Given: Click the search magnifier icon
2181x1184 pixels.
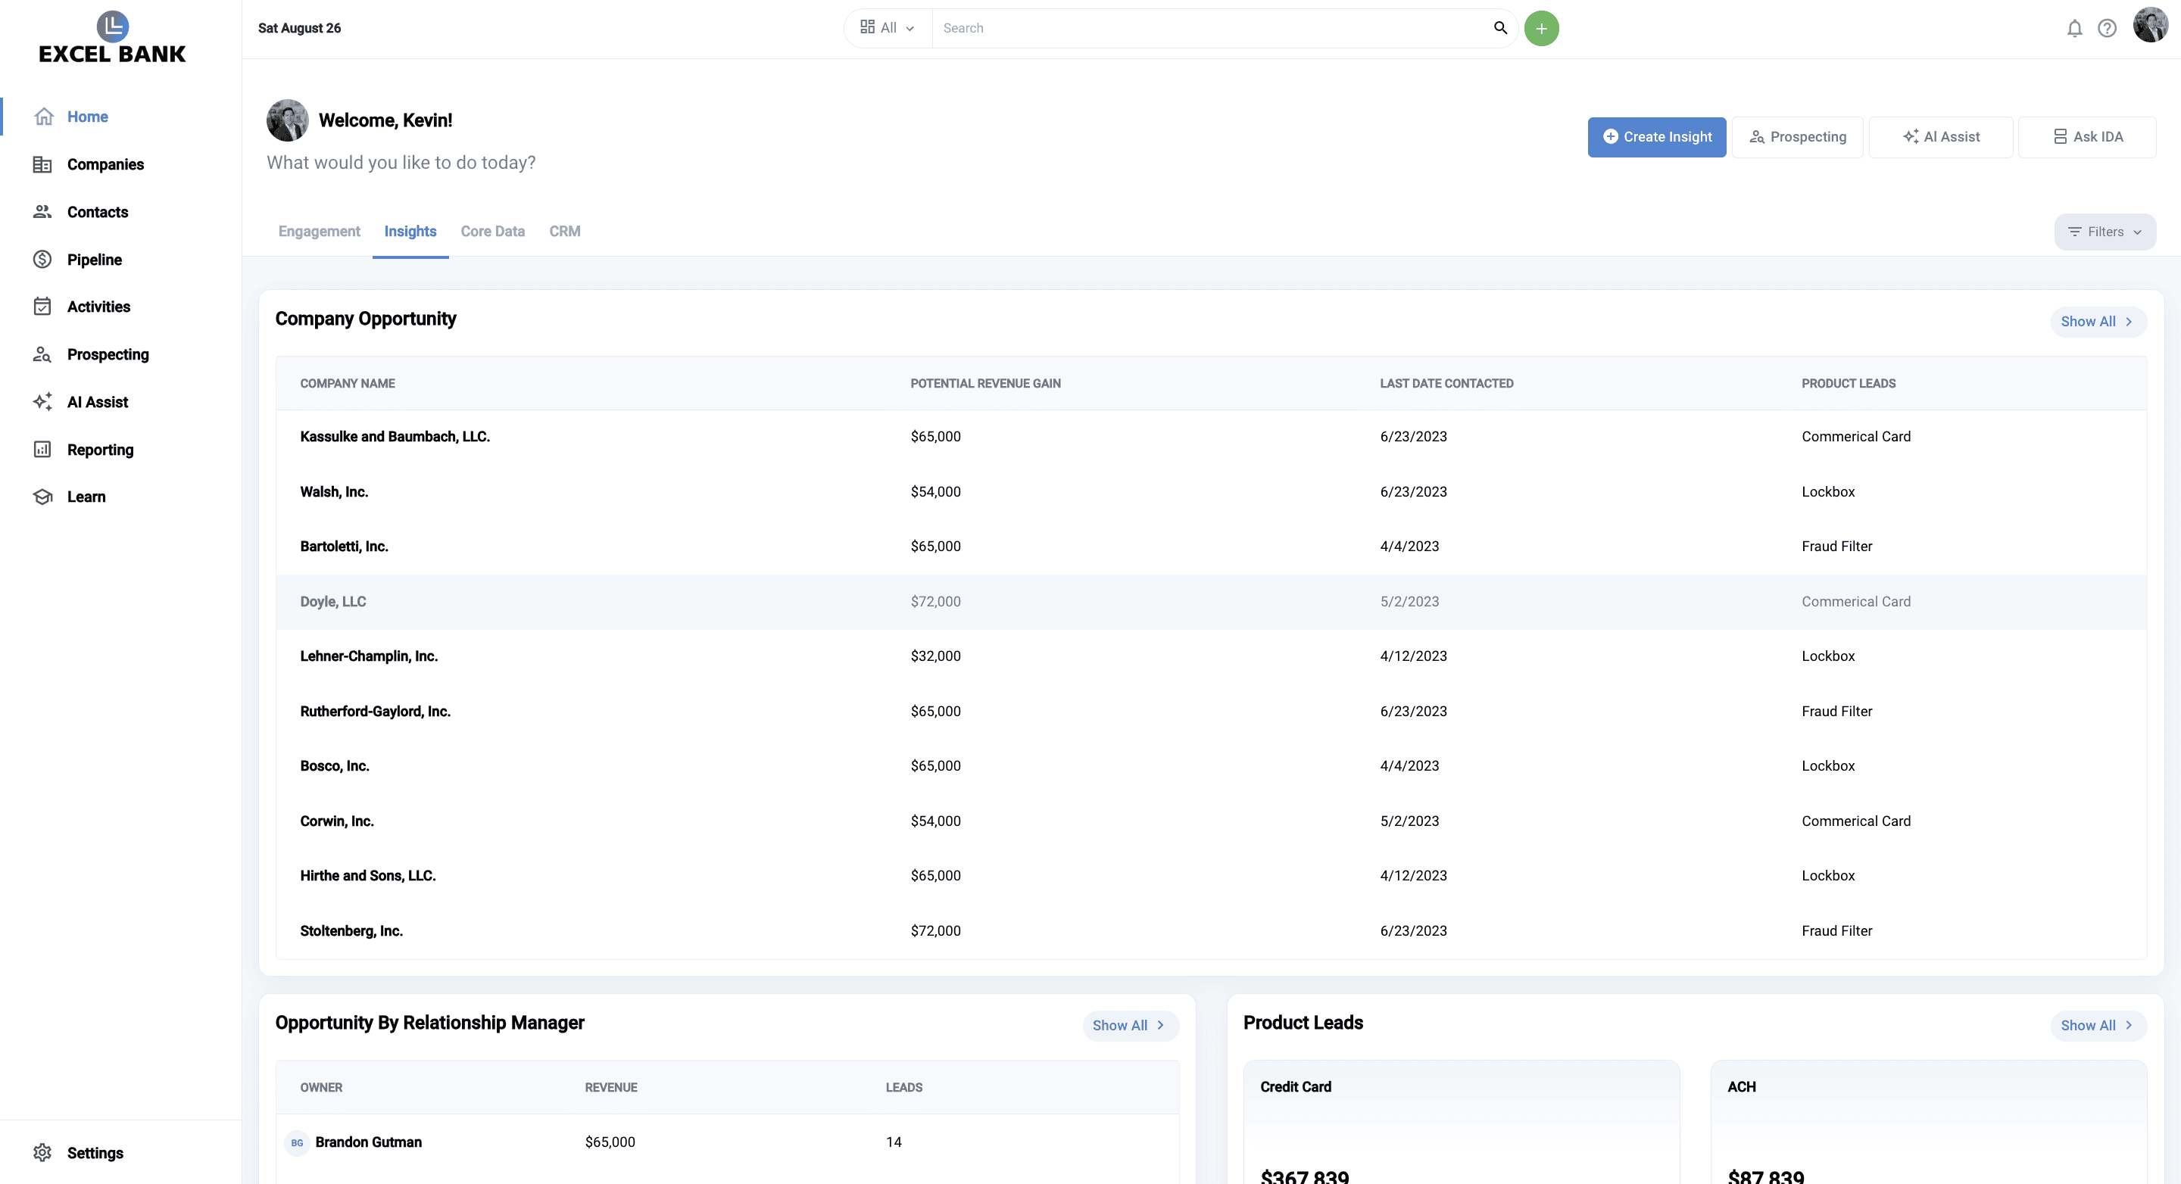Looking at the screenshot, I should point(1499,28).
